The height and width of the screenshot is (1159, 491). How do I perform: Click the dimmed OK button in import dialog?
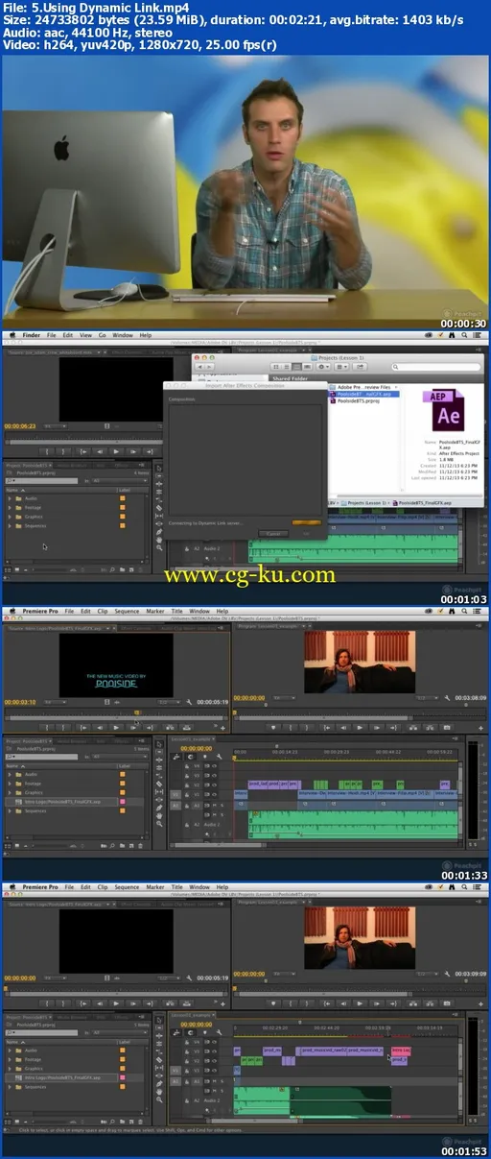[306, 534]
